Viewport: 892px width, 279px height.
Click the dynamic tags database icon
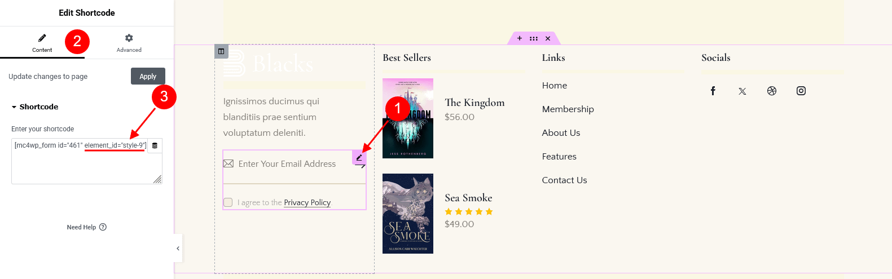point(155,145)
